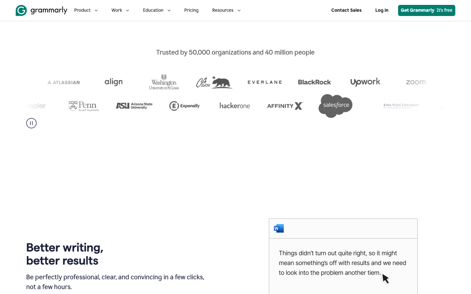
Task: Click the Everlane logo
Action: pyautogui.click(x=265, y=82)
